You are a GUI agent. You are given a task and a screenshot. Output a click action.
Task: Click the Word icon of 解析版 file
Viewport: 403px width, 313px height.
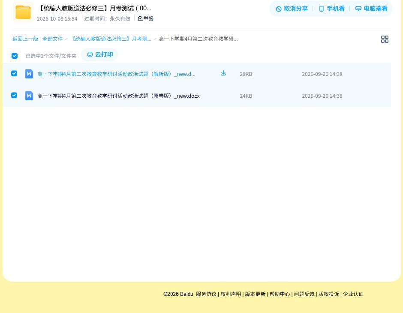pos(29,74)
